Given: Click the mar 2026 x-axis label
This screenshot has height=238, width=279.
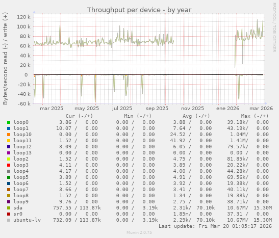Looking at the screenshot, I should click(x=261, y=109).
